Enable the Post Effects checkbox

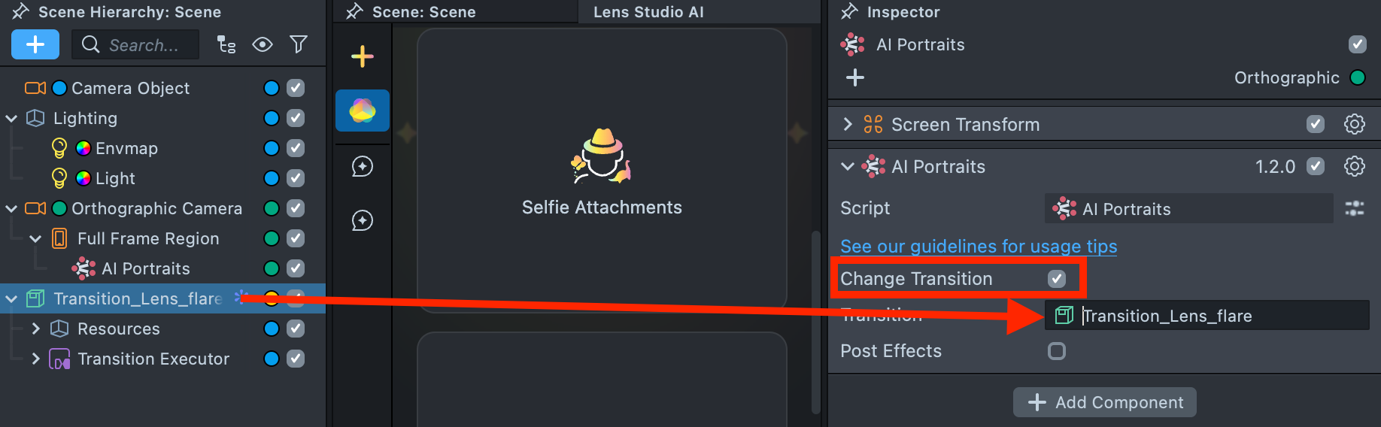(x=1057, y=351)
